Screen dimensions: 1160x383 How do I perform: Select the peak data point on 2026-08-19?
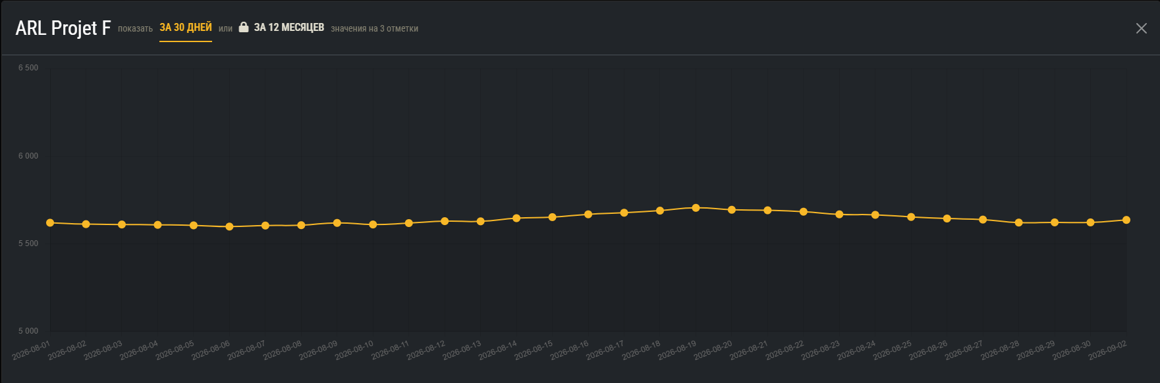(x=696, y=208)
